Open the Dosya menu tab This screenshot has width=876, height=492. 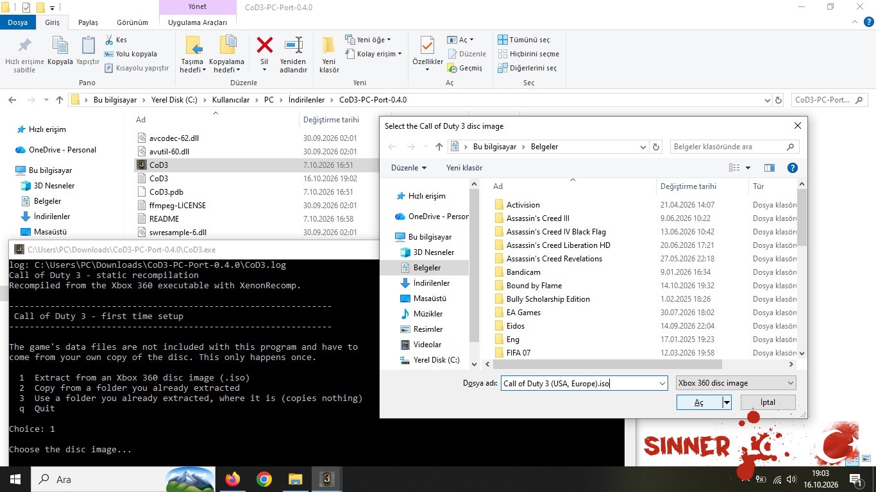tap(18, 22)
